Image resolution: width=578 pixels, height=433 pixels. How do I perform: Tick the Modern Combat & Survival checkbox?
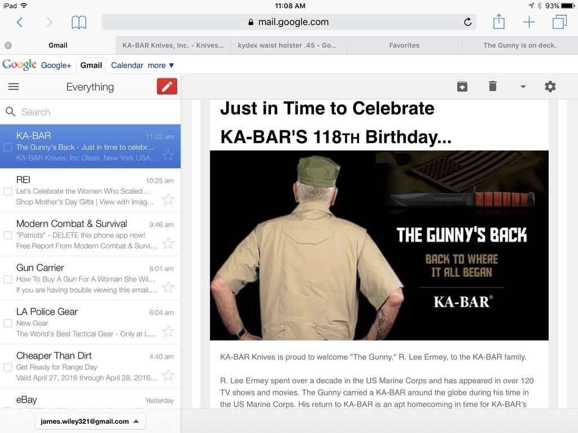[x=8, y=235]
